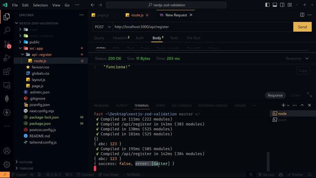Open the Edit menu

click(x=25, y=5)
